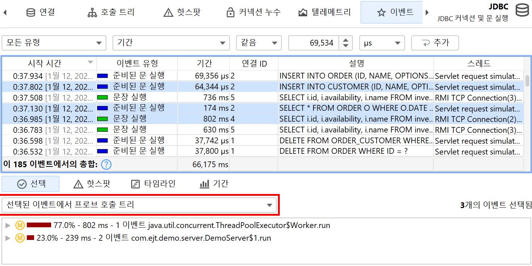Click the method icon for DemoServer$1.run
This screenshot has height=266, width=532.
coord(20,238)
